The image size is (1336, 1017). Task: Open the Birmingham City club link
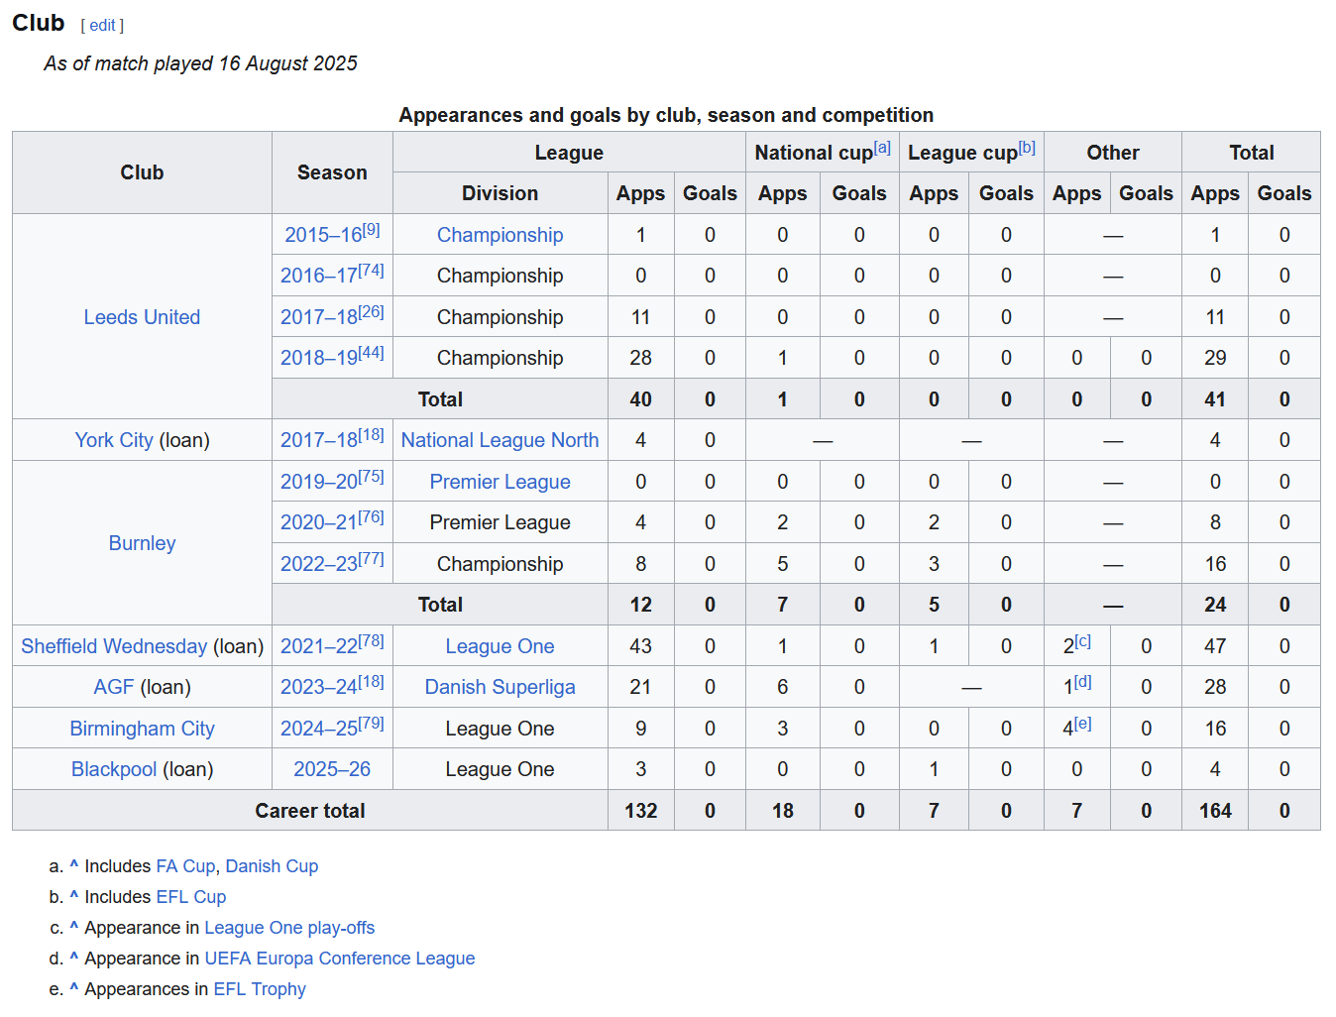(142, 729)
